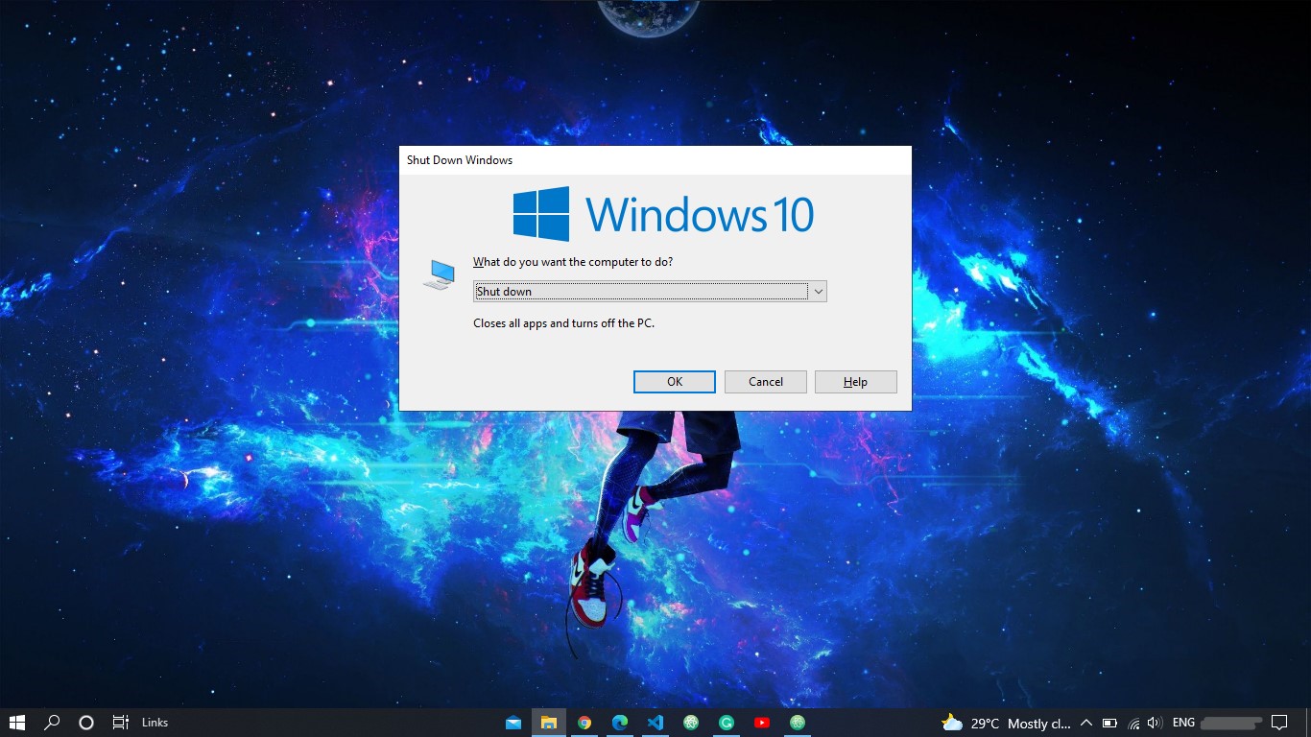Open Help in the shutdown dialog

click(855, 382)
